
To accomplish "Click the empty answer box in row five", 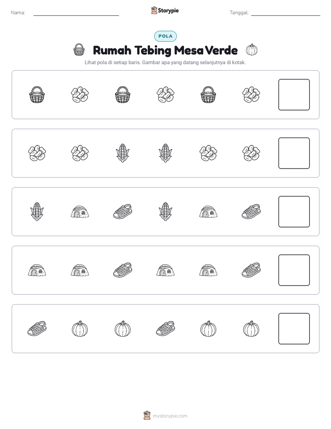I will (294, 329).
